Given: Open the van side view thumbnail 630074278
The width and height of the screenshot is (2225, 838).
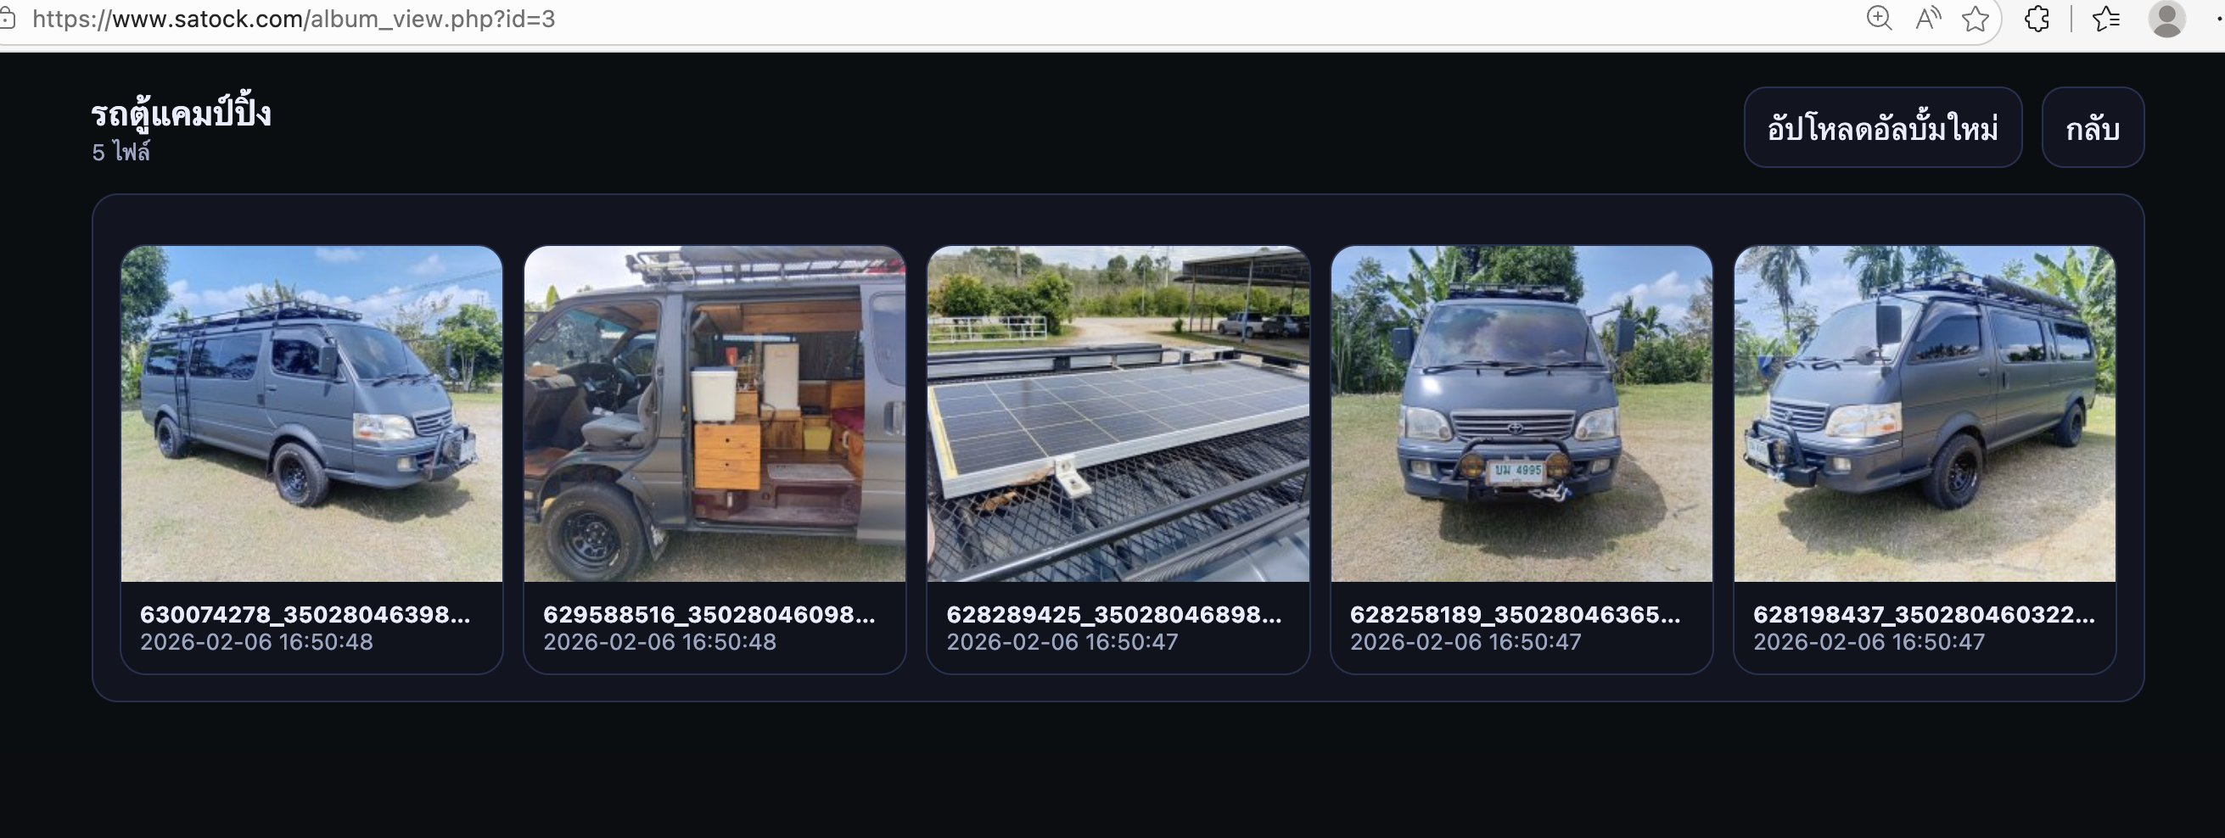Looking at the screenshot, I should pyautogui.click(x=311, y=413).
